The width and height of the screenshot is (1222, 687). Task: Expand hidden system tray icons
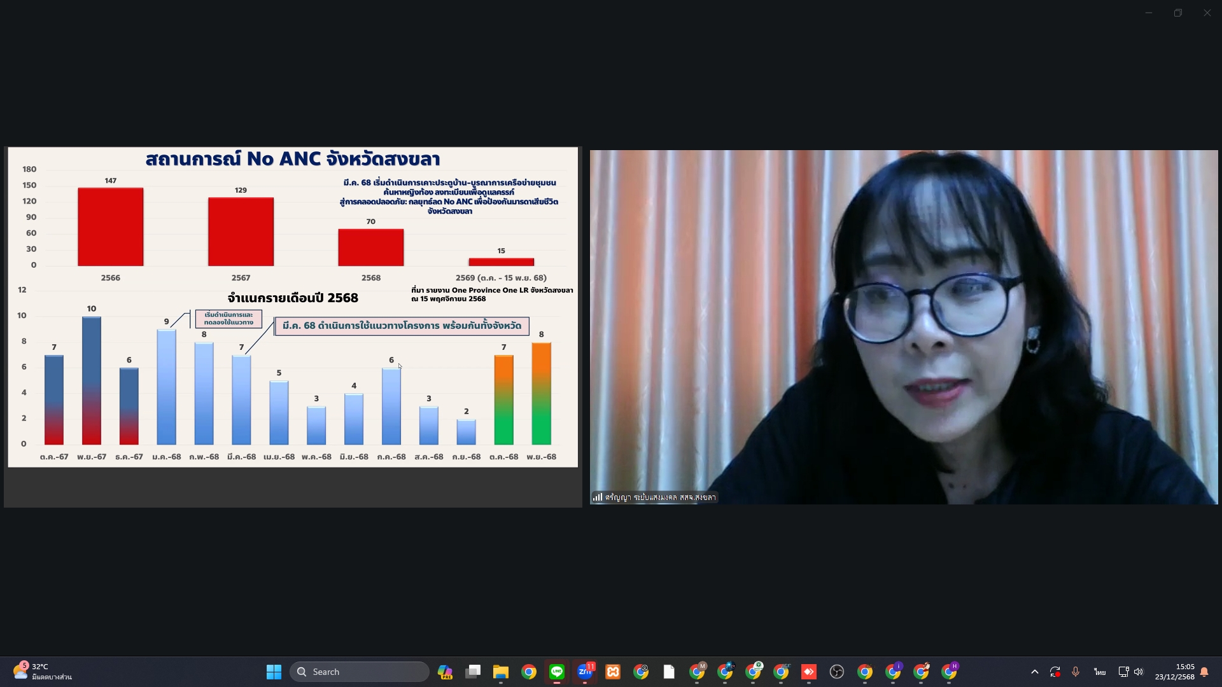[x=1035, y=672]
